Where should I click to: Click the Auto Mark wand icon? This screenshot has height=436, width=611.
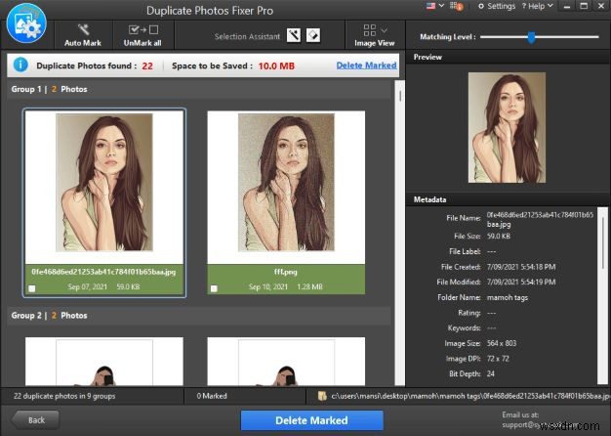(82, 29)
